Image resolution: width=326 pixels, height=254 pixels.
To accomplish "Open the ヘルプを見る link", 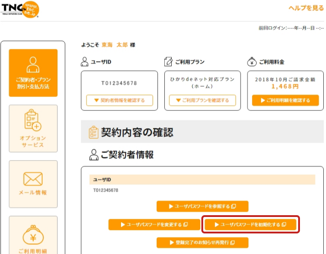I will pos(306,8).
